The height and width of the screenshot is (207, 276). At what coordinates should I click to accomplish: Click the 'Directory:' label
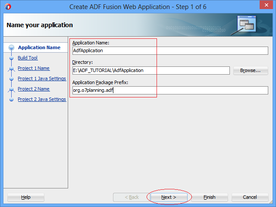coord(82,62)
